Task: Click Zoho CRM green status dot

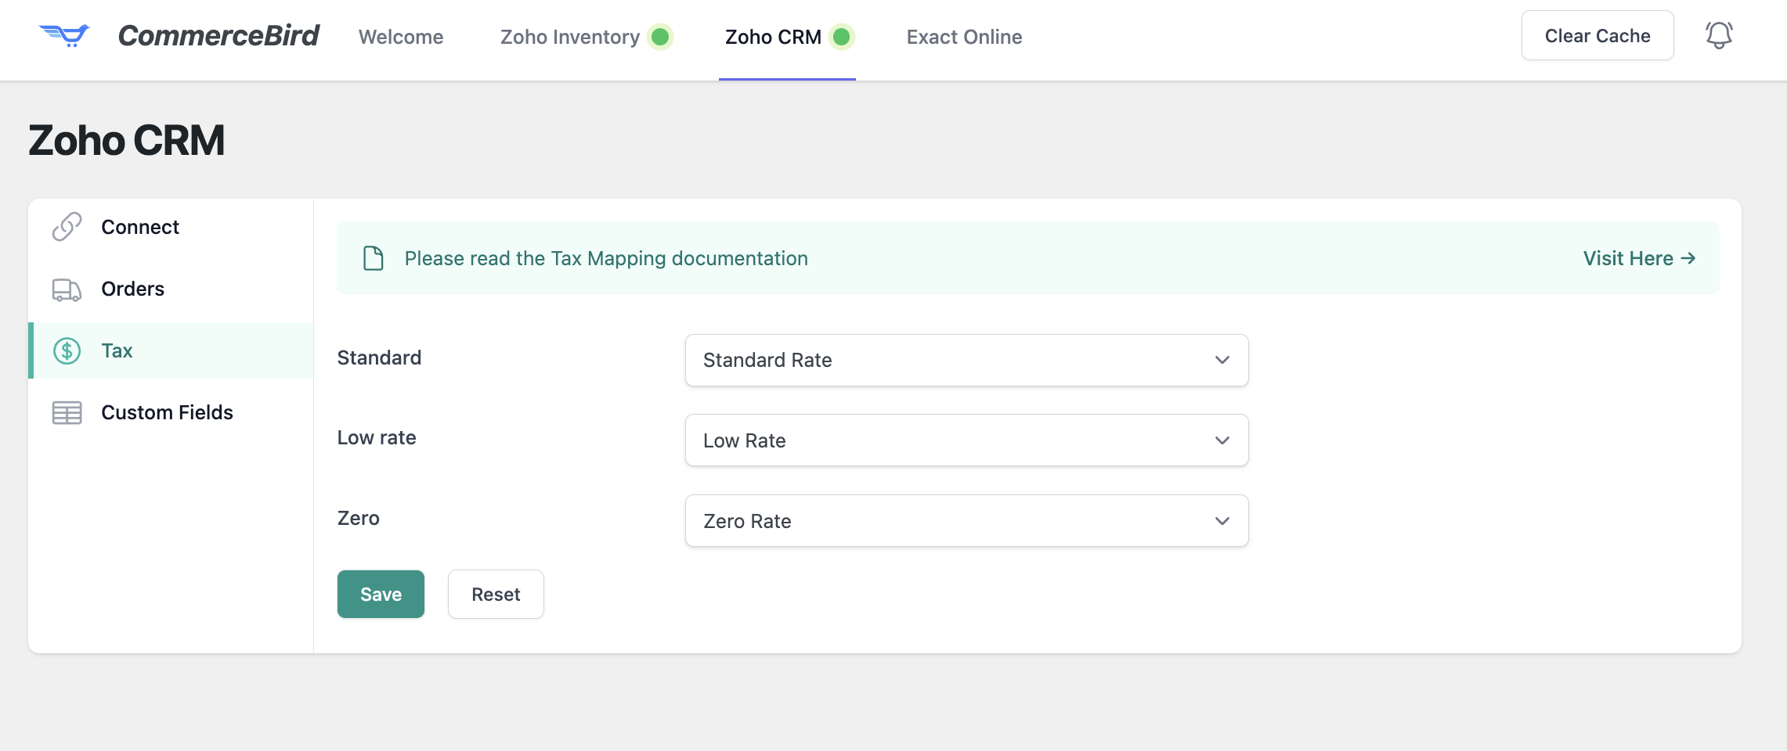Action: (842, 37)
